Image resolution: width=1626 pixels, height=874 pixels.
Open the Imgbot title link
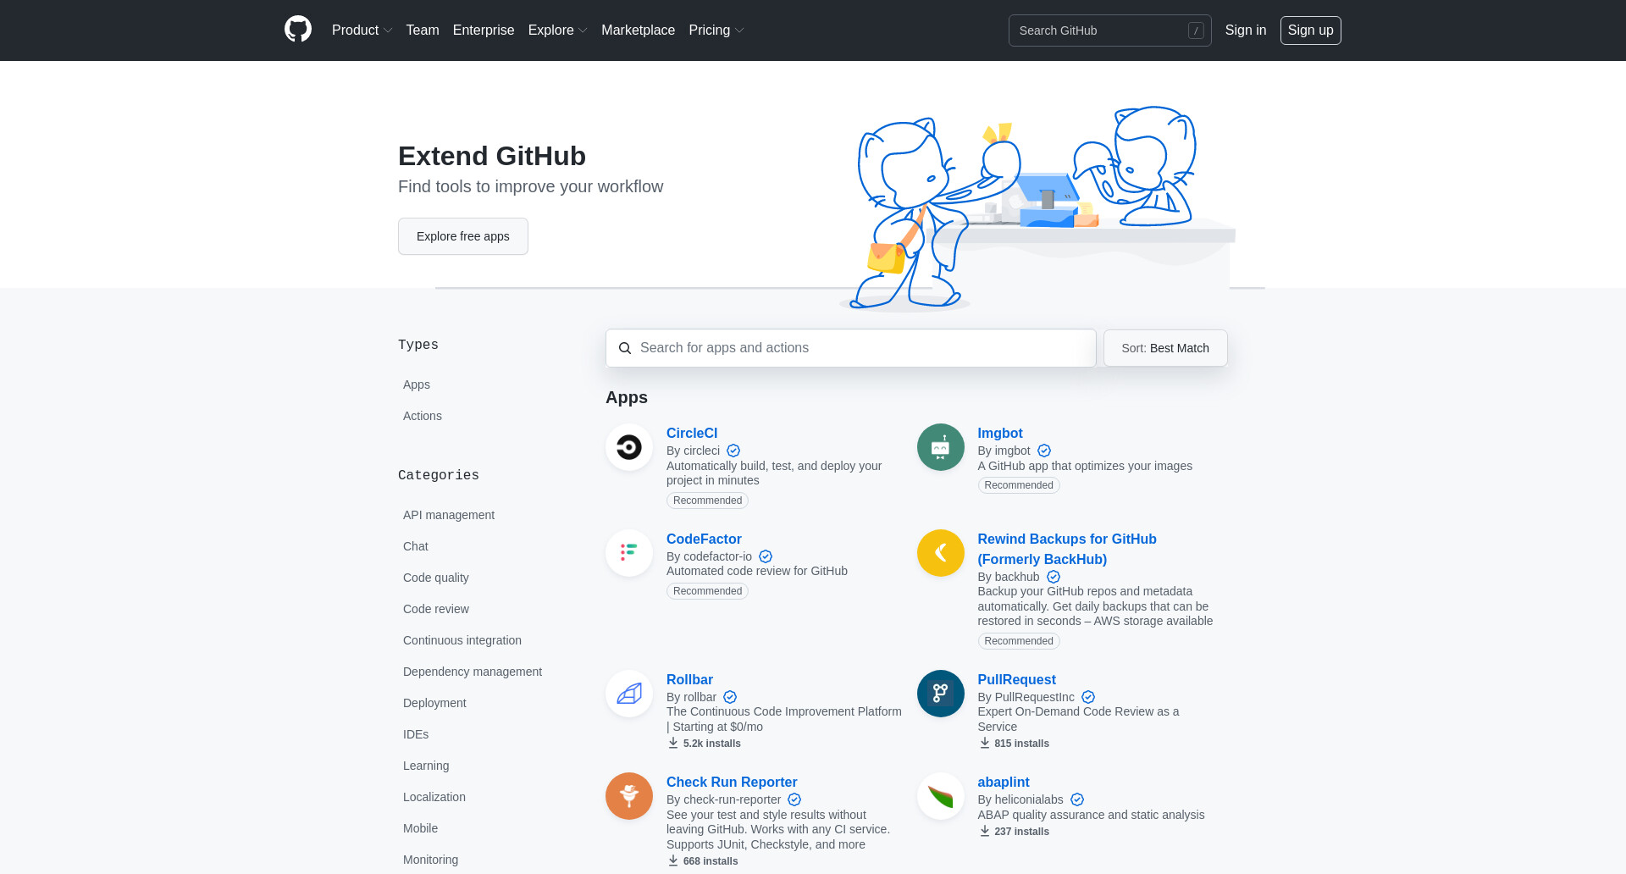(1000, 433)
